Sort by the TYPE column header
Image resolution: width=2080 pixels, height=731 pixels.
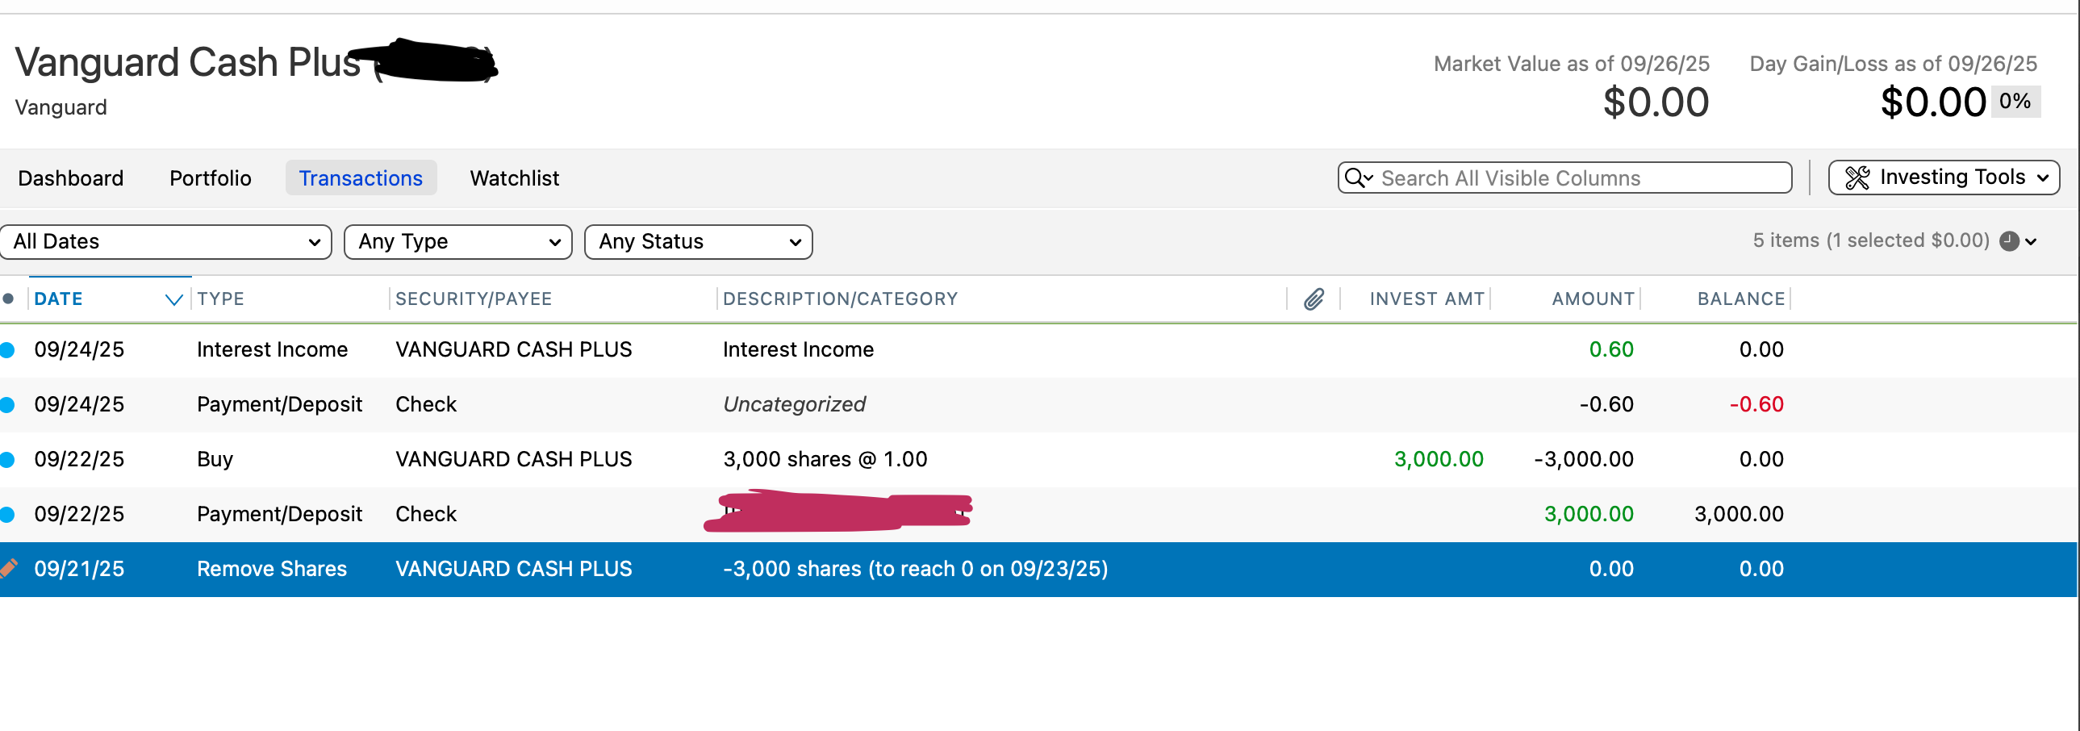tap(220, 299)
